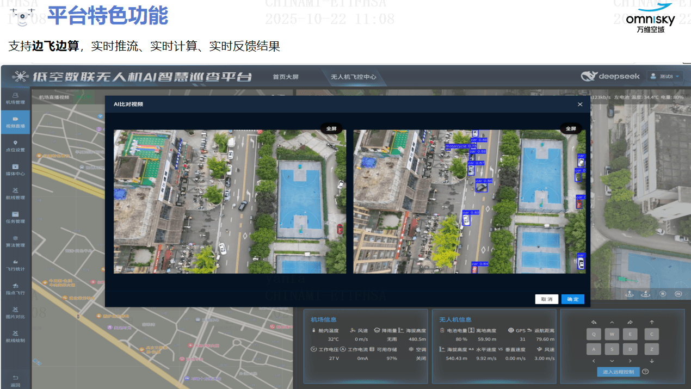
Task: Open 机场管理 in the left sidebar
Action: click(x=15, y=98)
